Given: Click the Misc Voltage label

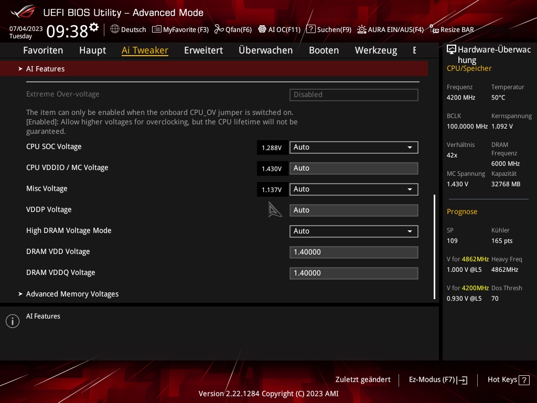Looking at the screenshot, I should (47, 188).
